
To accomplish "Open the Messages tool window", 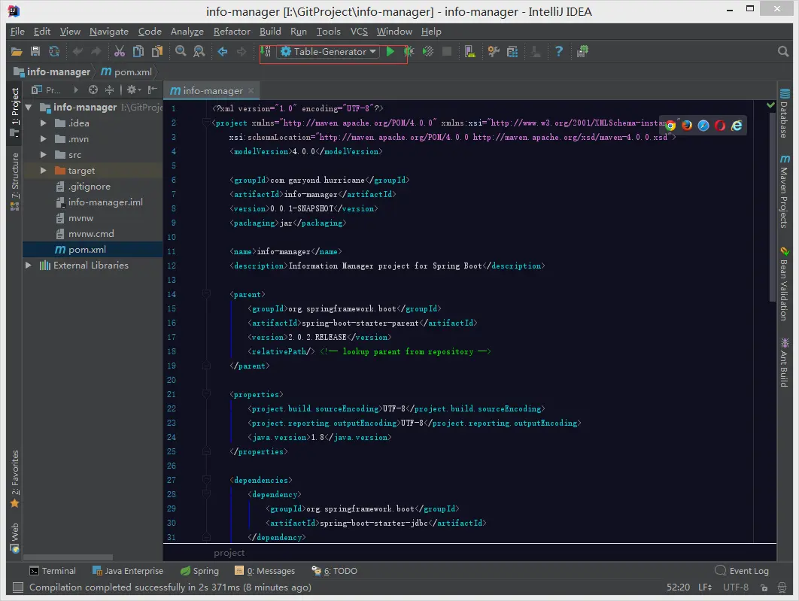I will coord(265,571).
